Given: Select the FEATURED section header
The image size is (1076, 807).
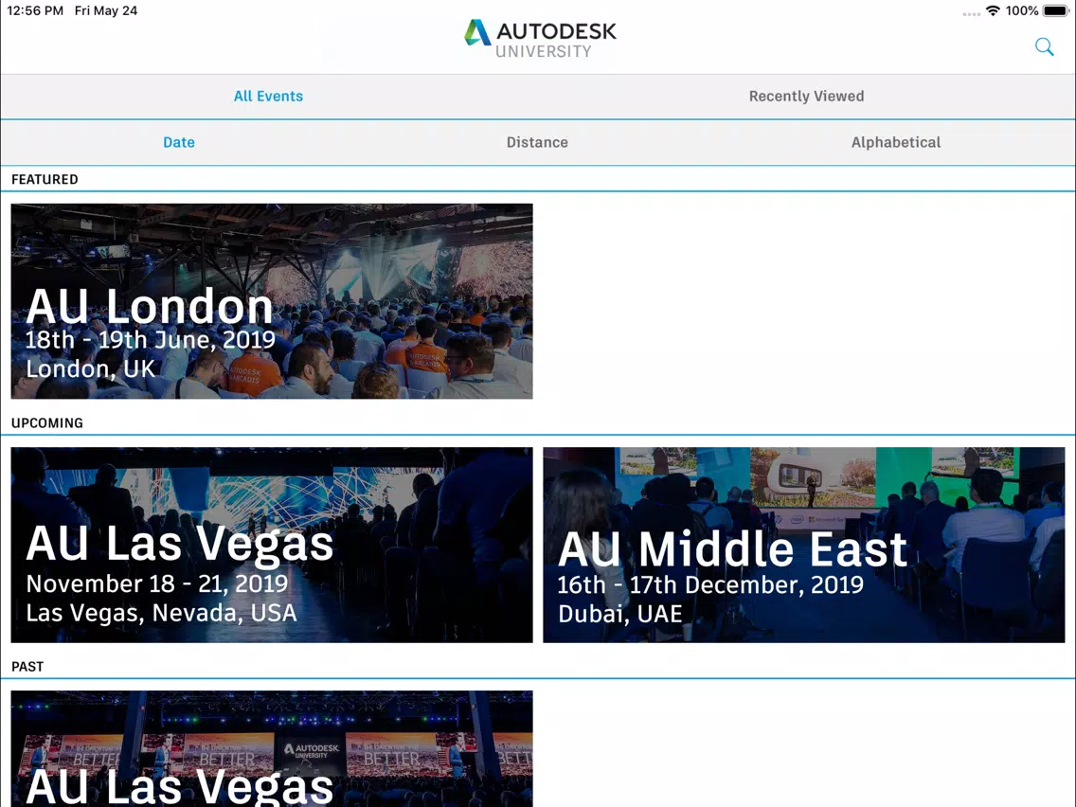Looking at the screenshot, I should pos(45,179).
